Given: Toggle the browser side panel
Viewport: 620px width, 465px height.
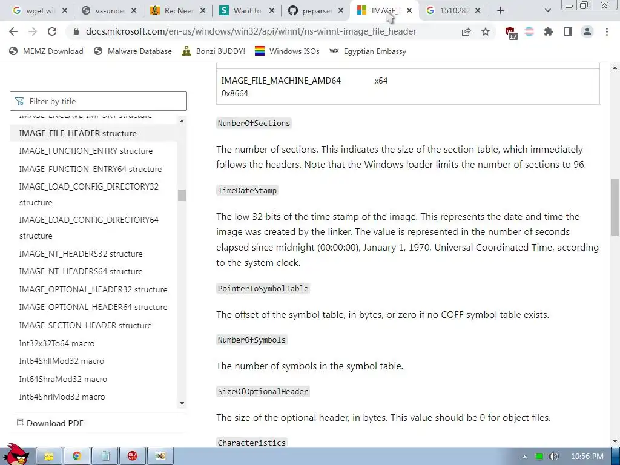Looking at the screenshot, I should (568, 31).
